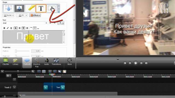Click the Track 2 label
This screenshot has width=175, height=98.
coord(8,87)
